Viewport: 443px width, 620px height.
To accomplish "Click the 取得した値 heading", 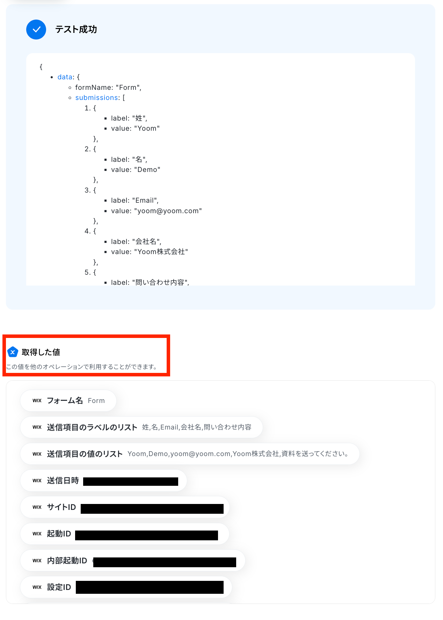I will [41, 352].
